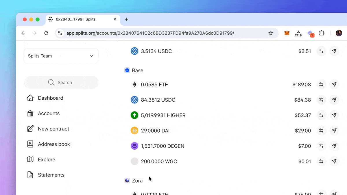
Task: Click the swap icon for 0.0585 ETH
Action: click(321, 84)
